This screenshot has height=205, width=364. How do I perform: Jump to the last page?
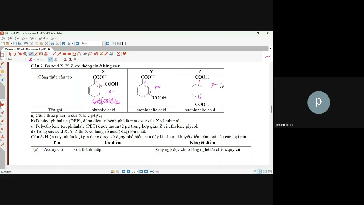[146, 171]
